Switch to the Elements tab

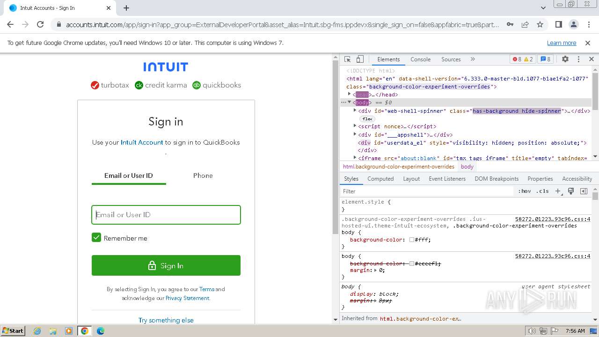pos(388,59)
